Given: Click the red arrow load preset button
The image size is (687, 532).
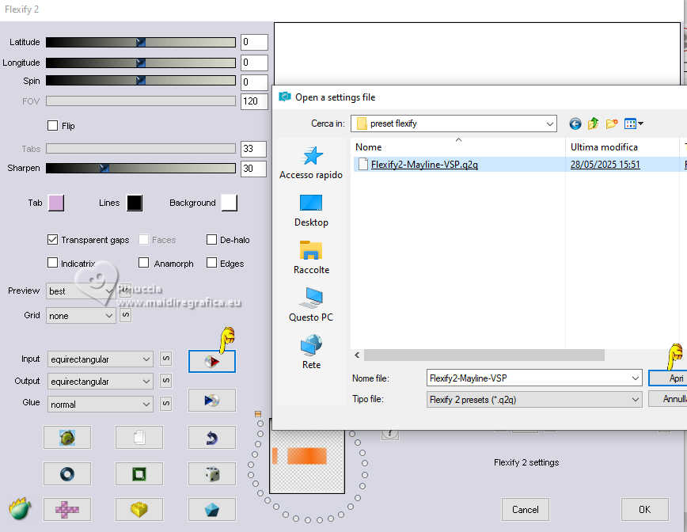Looking at the screenshot, I should (211, 361).
